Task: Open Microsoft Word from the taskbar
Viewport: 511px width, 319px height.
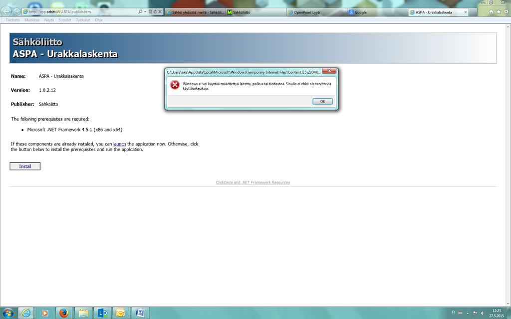Action: coord(140,313)
